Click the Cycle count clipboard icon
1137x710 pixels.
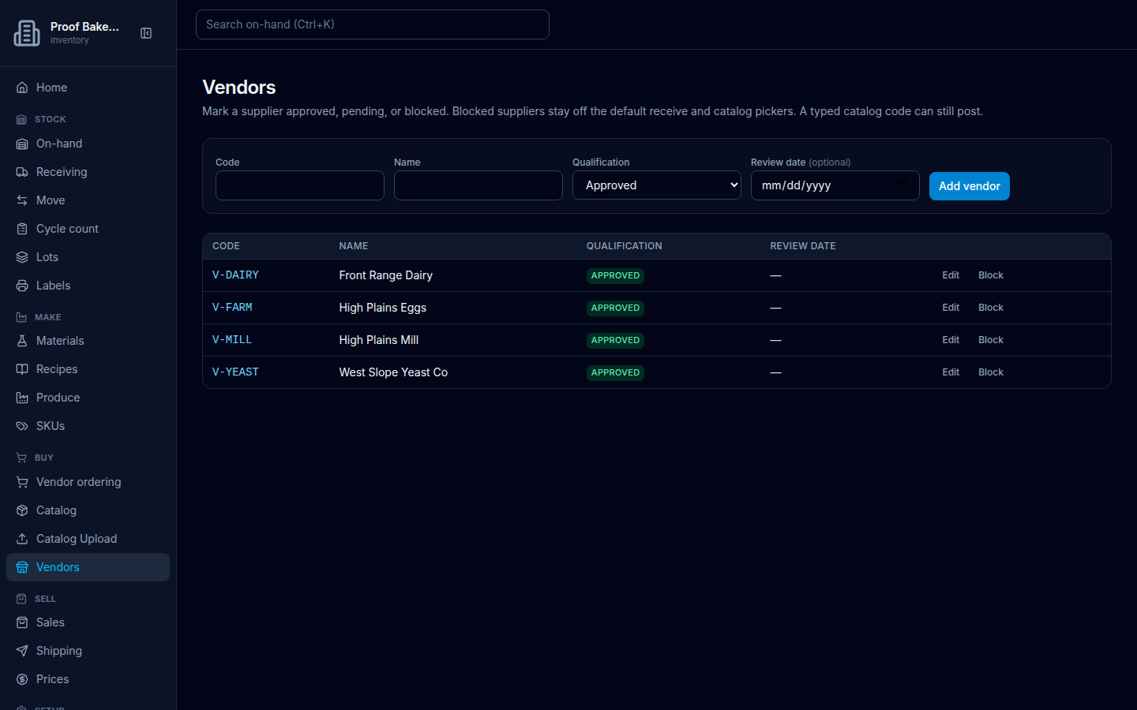[22, 229]
